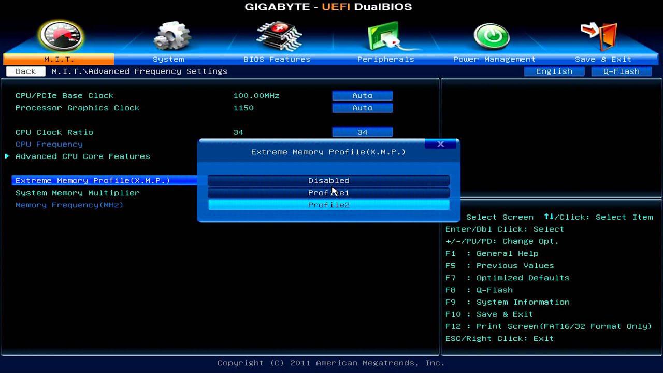Open the Auto dropdown for Processor Graphics Clock

pos(362,108)
